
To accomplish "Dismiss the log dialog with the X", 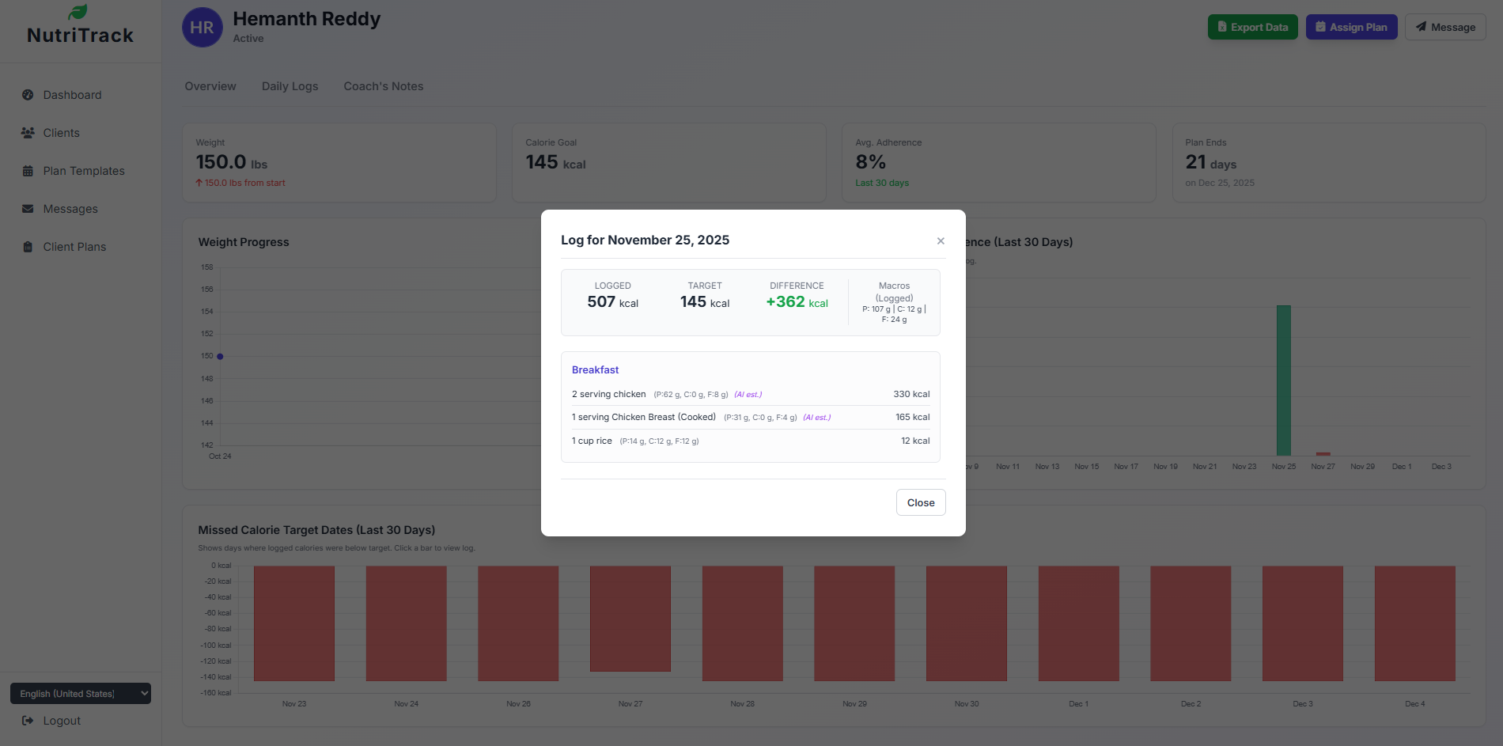I will (941, 240).
